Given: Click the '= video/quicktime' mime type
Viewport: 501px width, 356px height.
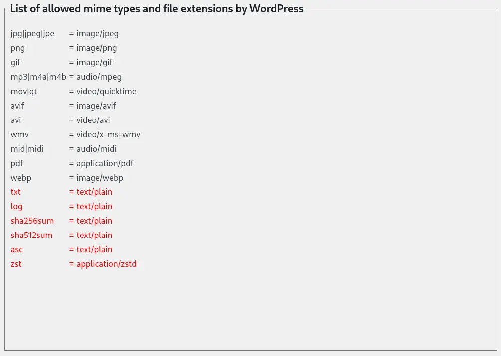Looking at the screenshot, I should (103, 91).
